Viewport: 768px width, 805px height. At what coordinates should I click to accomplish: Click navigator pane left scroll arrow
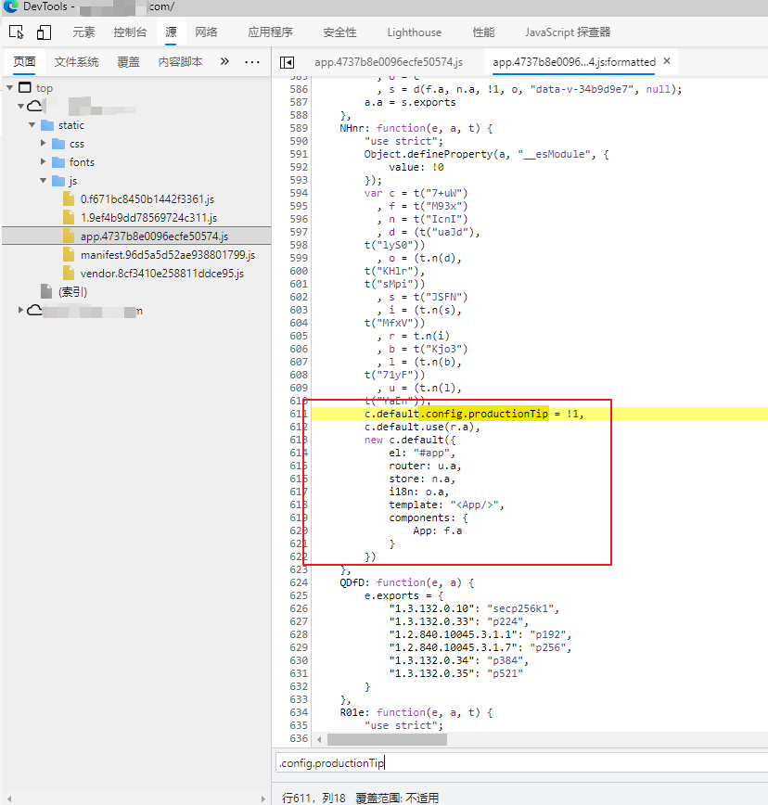coord(8,799)
